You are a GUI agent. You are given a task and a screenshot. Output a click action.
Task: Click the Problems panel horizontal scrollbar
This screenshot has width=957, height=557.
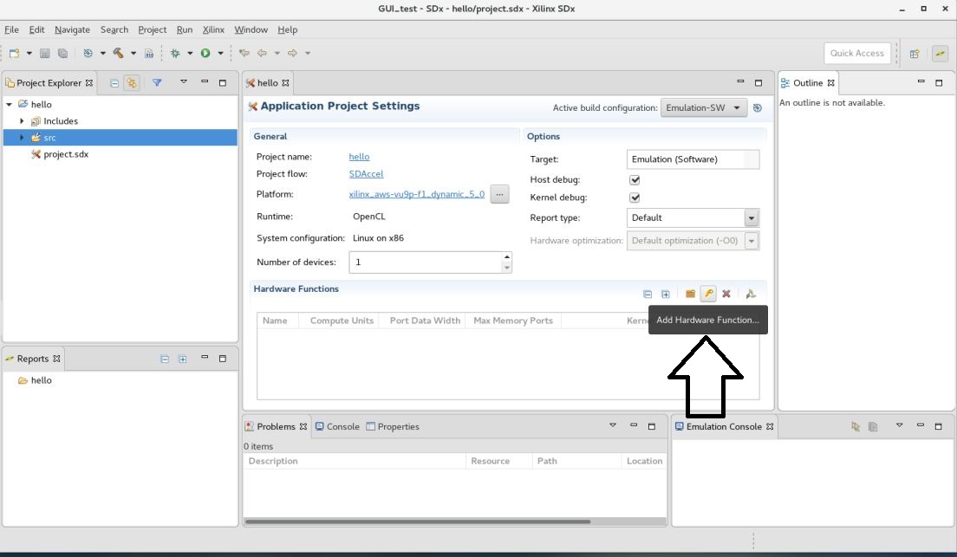[418, 521]
